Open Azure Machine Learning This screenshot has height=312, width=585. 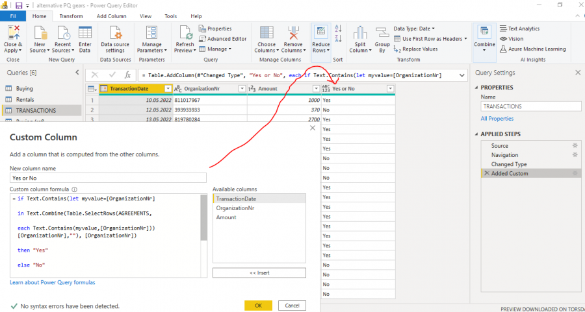click(532, 49)
